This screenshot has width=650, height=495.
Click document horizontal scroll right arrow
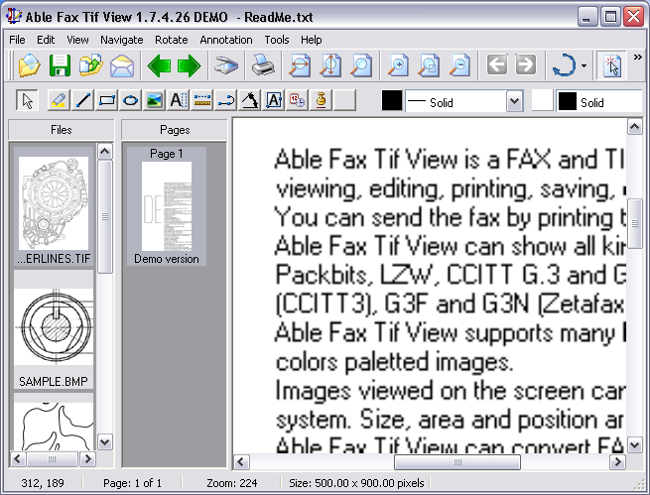(x=617, y=462)
